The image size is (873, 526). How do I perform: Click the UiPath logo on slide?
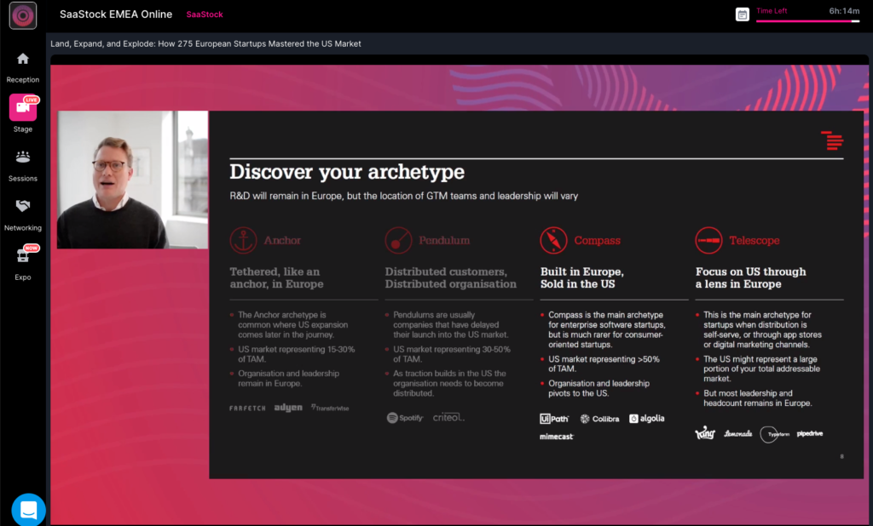click(554, 419)
